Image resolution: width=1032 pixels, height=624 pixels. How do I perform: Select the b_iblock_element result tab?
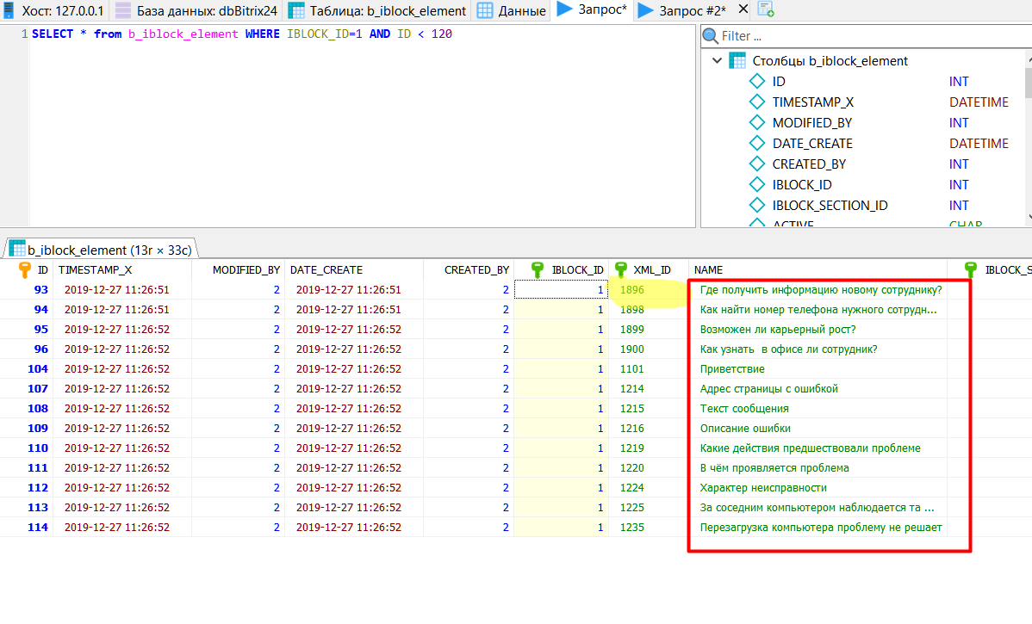click(x=102, y=250)
